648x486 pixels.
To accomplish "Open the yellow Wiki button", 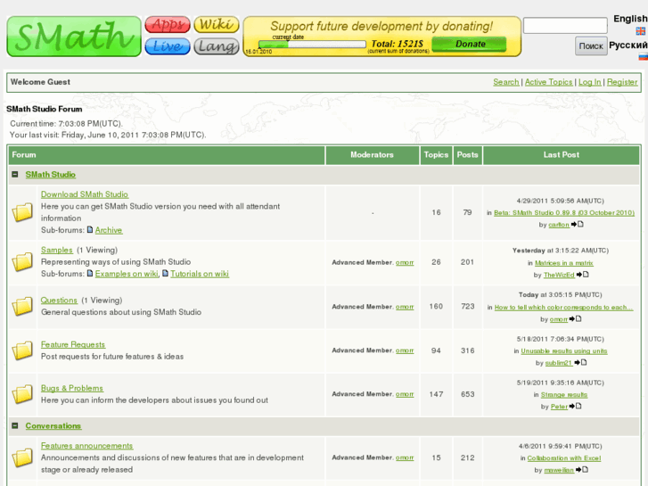I will [217, 24].
